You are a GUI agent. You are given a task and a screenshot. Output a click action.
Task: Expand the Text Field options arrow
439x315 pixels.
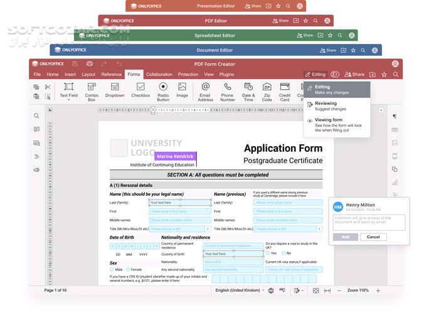tap(68, 100)
